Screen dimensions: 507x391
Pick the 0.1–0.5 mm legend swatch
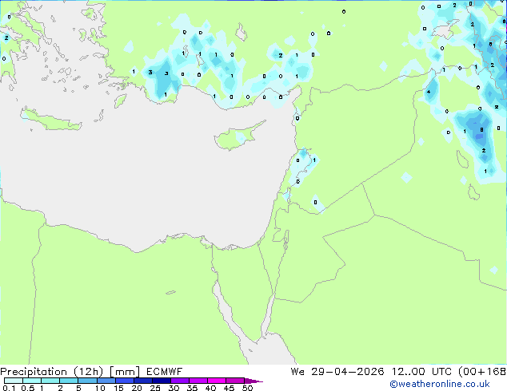pos(14,381)
